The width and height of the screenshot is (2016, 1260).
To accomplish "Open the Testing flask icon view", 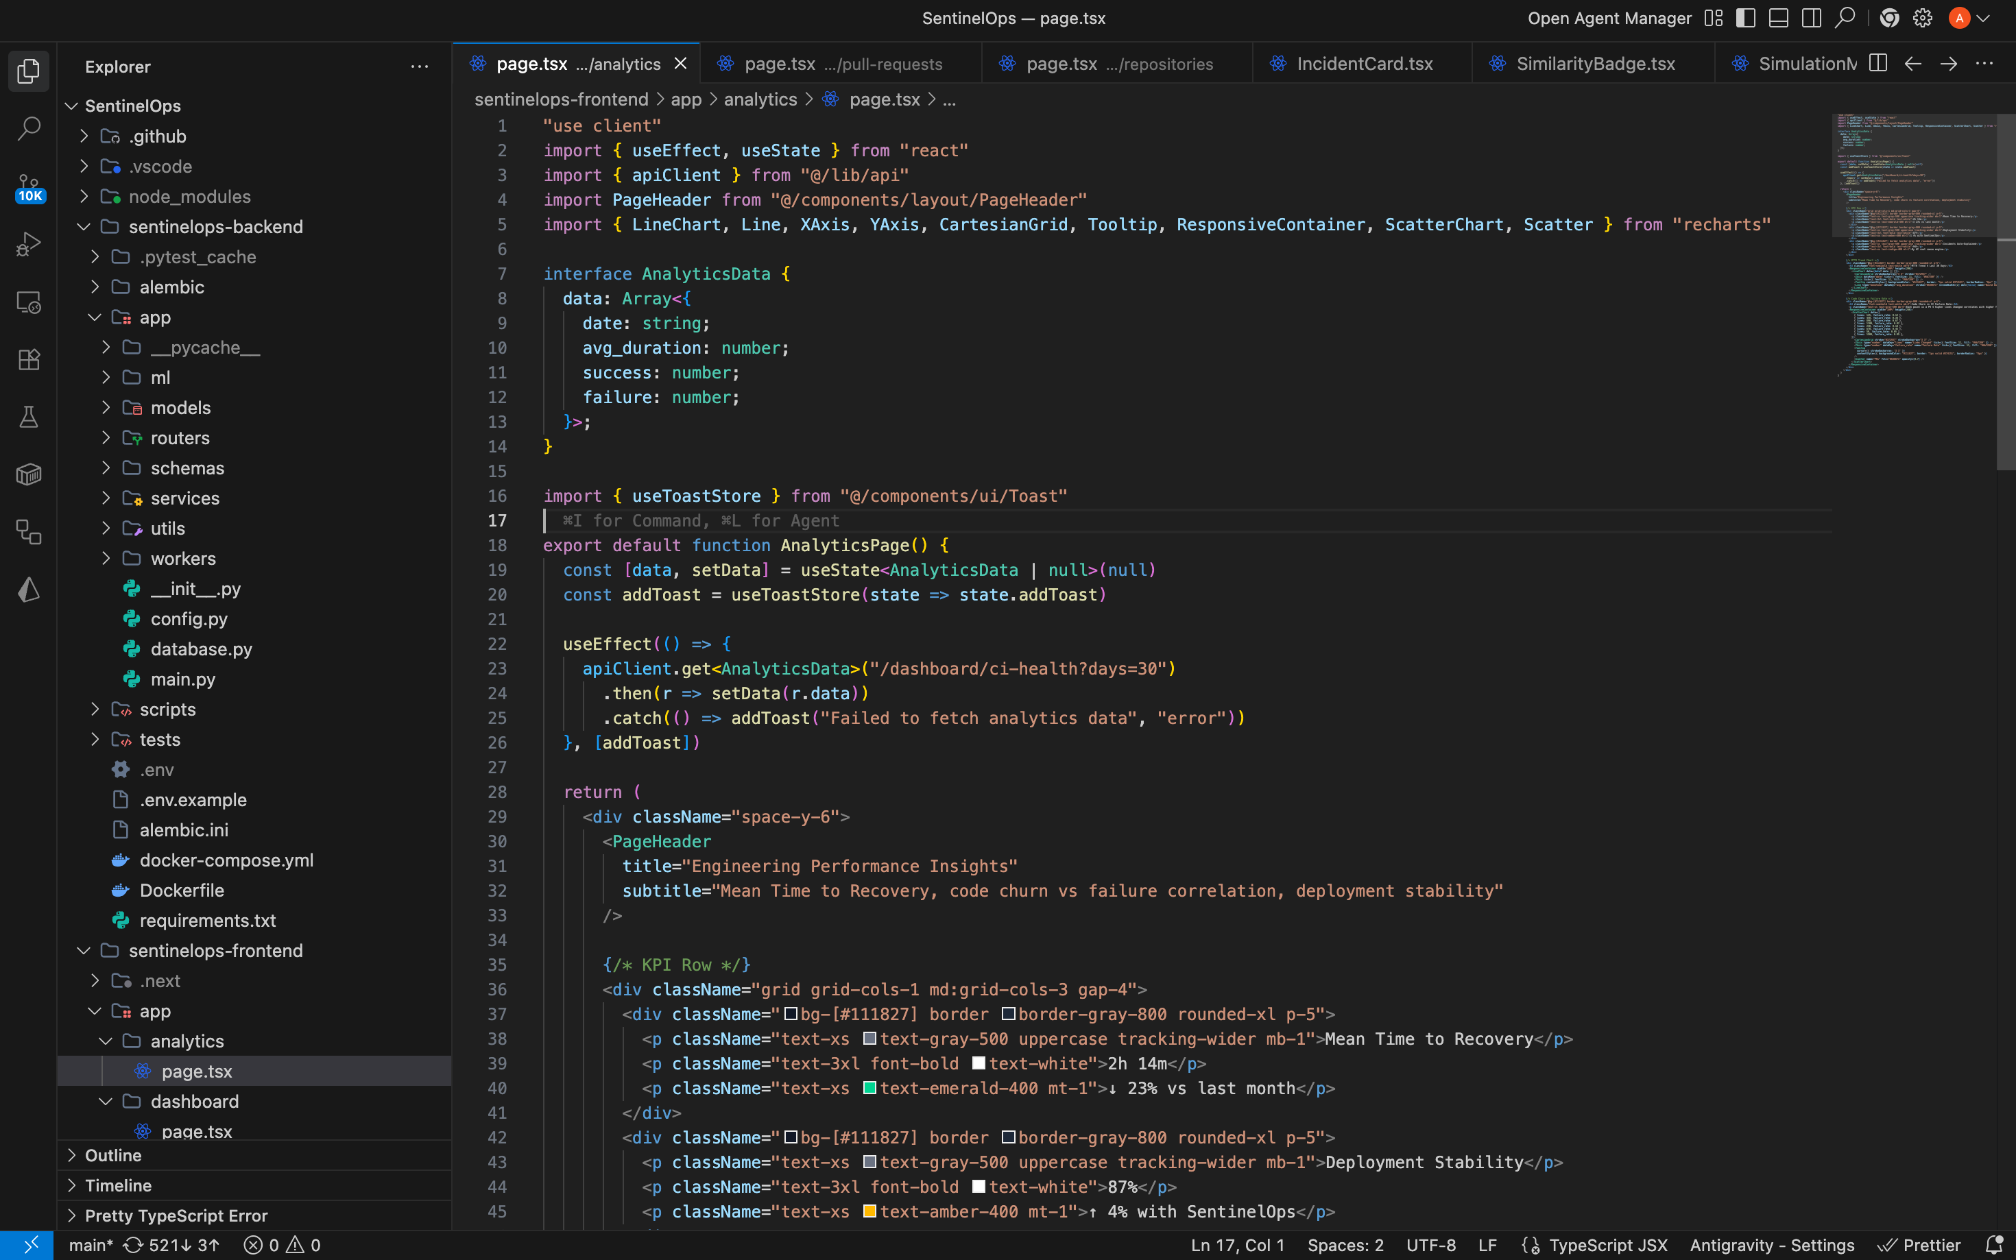I will [x=28, y=417].
